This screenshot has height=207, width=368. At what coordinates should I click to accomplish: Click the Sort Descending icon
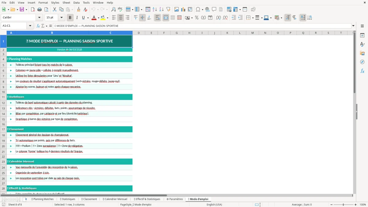162,10
